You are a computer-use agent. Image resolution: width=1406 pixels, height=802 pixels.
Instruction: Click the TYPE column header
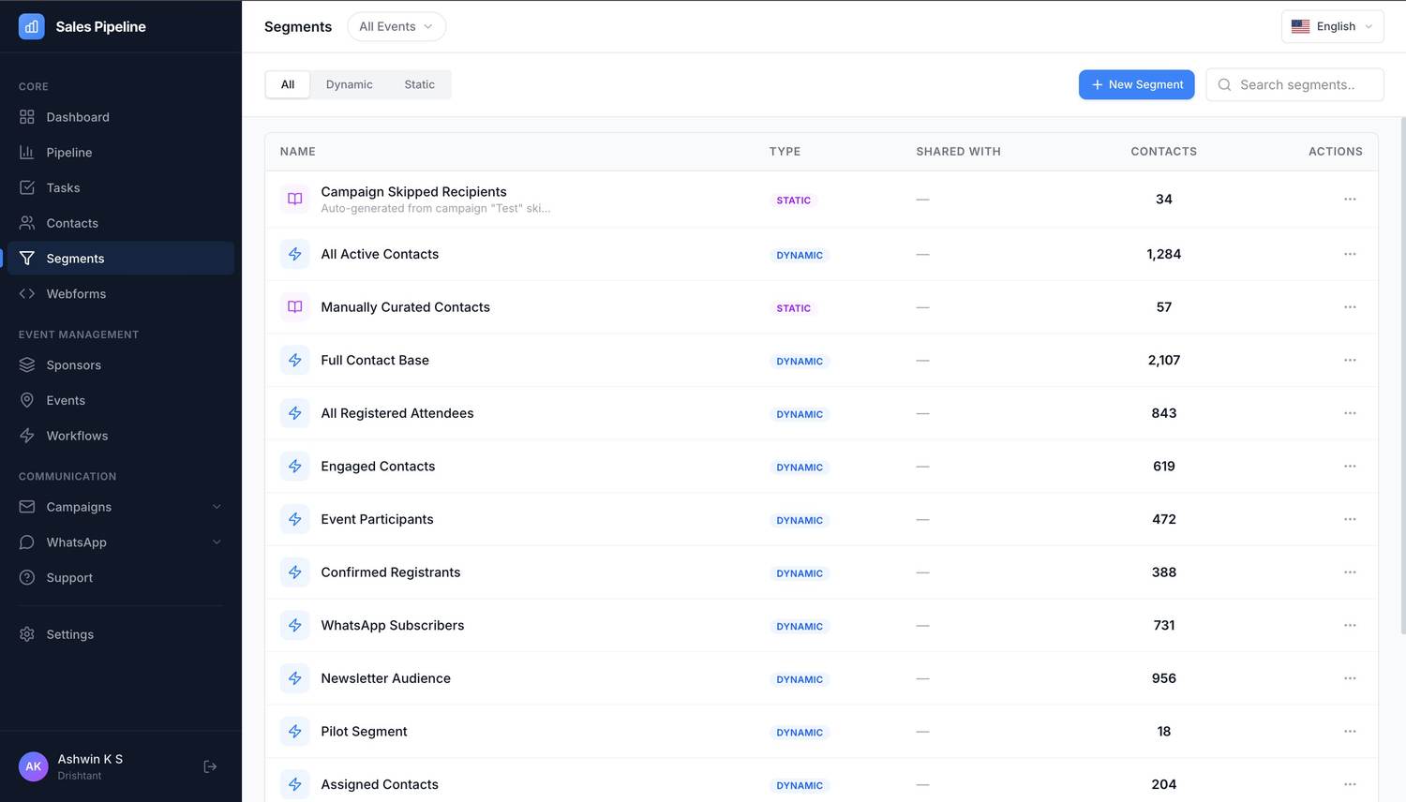[785, 151]
